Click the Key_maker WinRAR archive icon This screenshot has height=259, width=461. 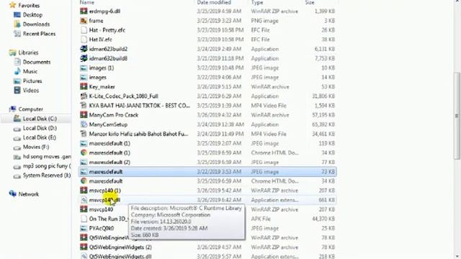pos(84,86)
